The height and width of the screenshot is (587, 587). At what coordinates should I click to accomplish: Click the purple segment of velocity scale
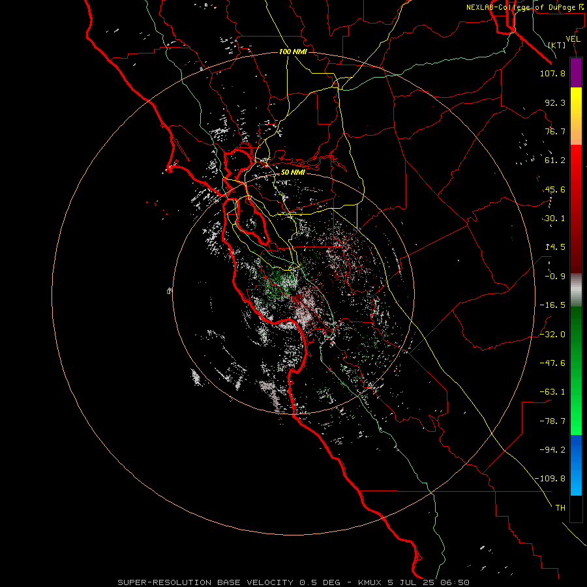point(576,72)
